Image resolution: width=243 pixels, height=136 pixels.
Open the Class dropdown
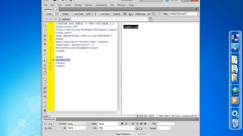pos(108,124)
